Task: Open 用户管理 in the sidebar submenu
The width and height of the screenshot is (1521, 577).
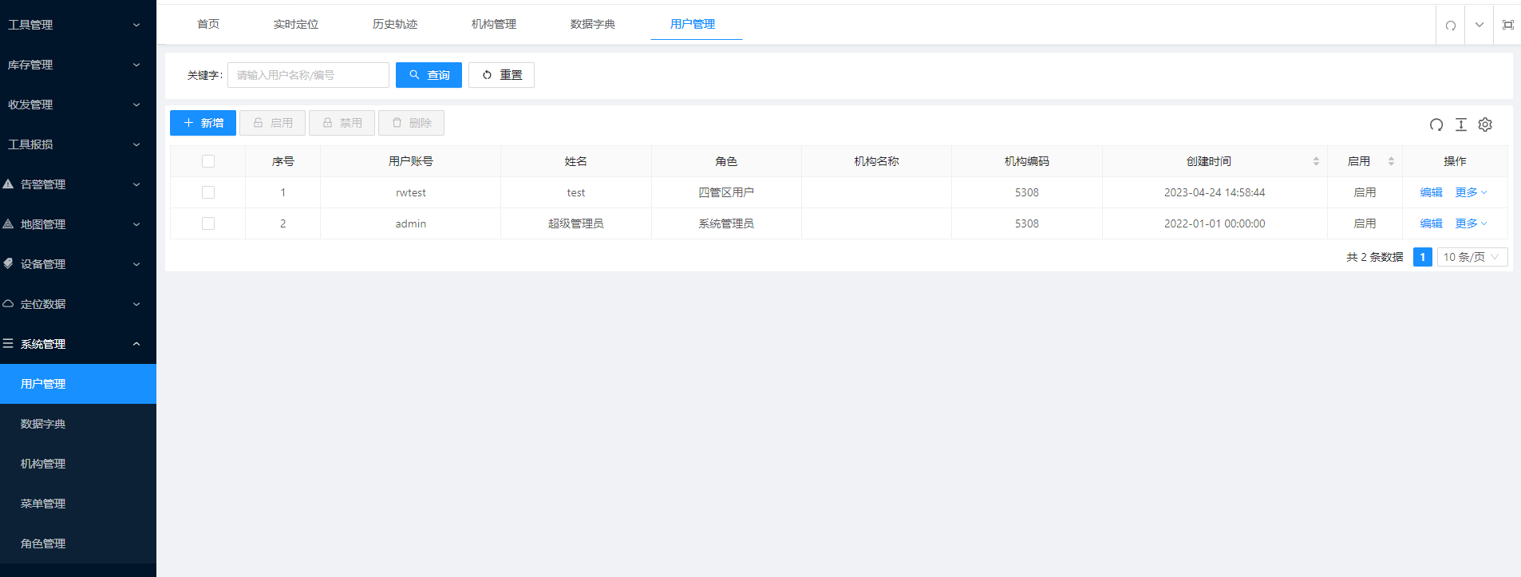Action: (x=78, y=384)
